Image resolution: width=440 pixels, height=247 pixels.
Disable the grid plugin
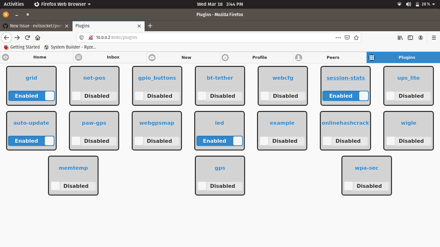click(x=31, y=96)
